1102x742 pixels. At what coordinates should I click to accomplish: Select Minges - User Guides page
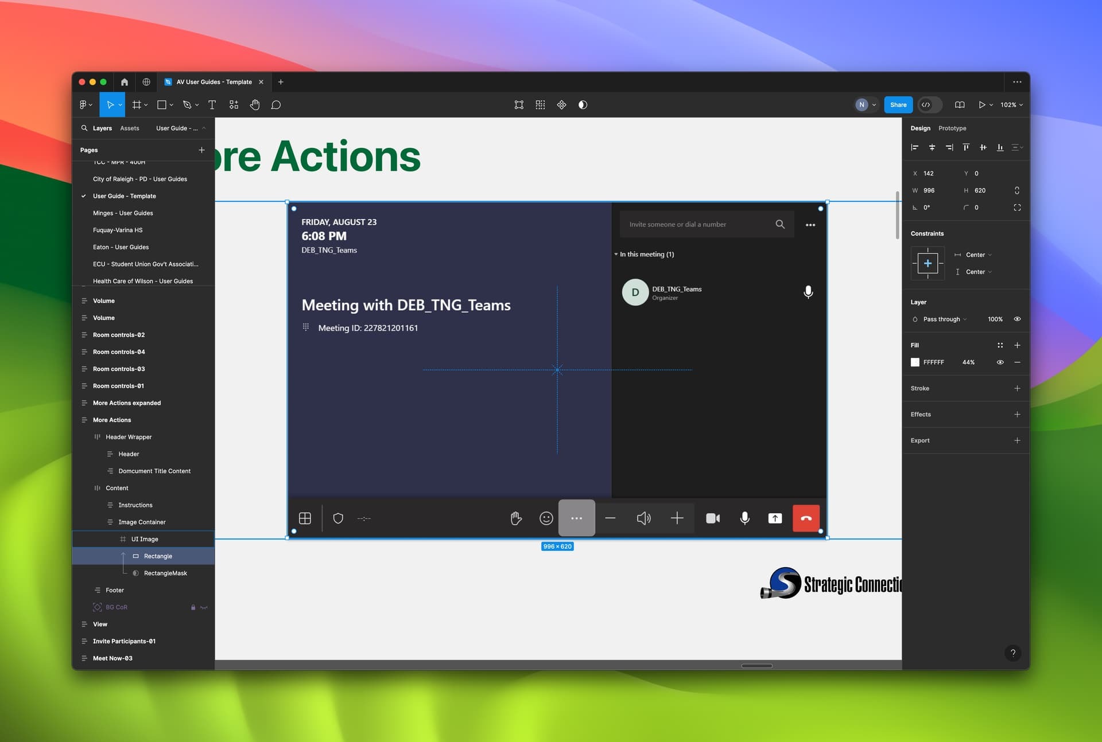pos(123,213)
